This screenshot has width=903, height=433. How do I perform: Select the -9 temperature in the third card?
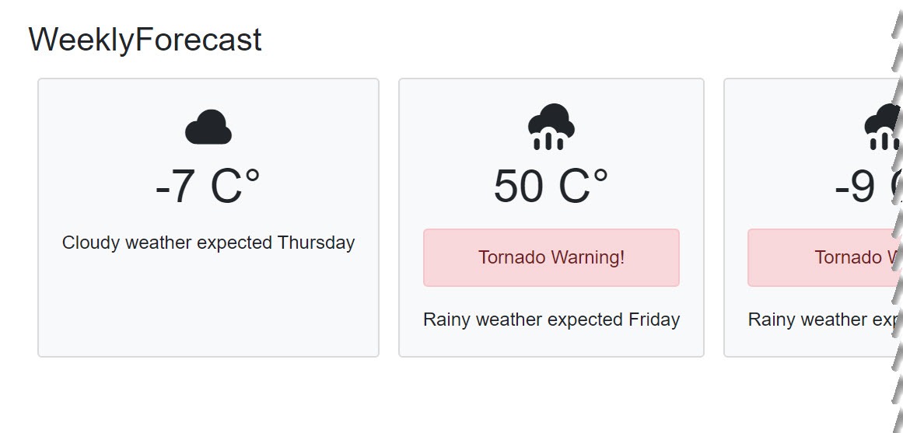(x=855, y=187)
